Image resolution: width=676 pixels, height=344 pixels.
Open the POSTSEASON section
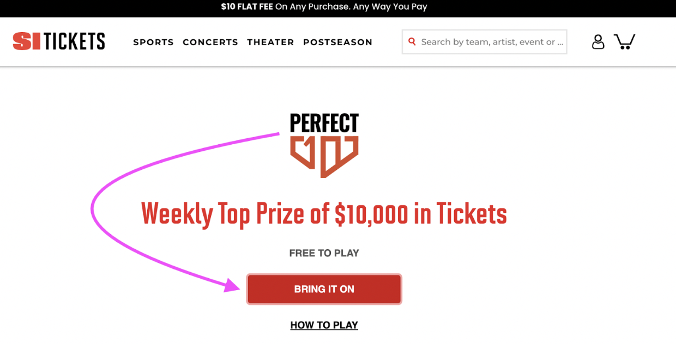pyautogui.click(x=337, y=42)
